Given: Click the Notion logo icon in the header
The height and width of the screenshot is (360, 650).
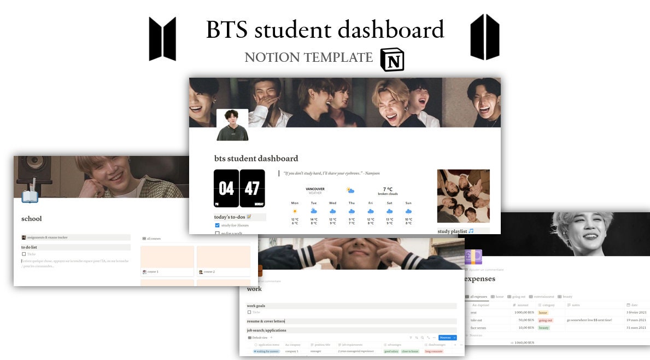Looking at the screenshot, I should point(392,60).
